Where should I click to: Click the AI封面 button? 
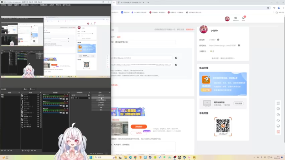coord(139,133)
